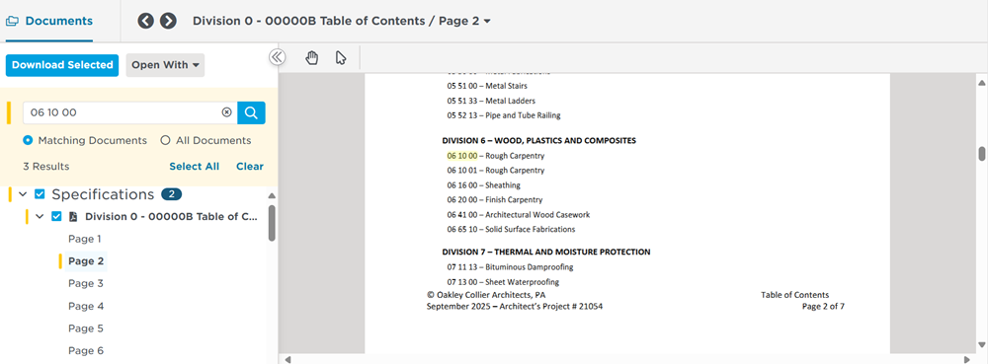Select Matching Documents radio button

point(28,140)
